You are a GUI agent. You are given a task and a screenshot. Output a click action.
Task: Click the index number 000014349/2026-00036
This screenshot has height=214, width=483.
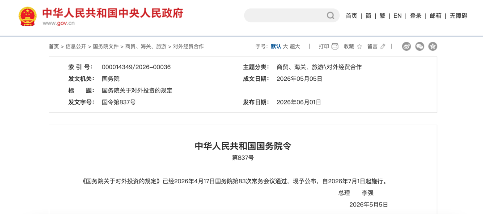coord(136,67)
